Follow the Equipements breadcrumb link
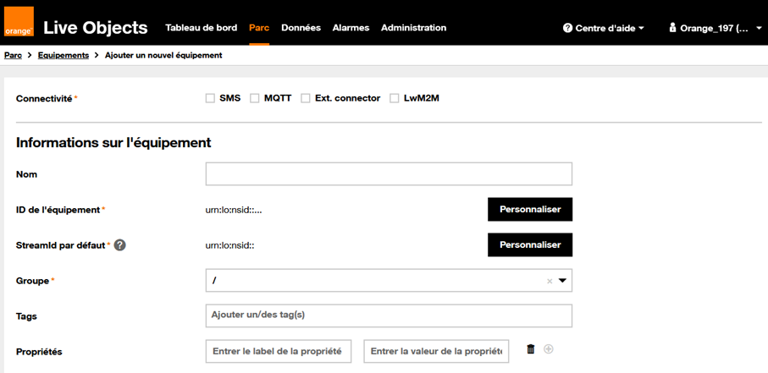768x373 pixels. 64,55
